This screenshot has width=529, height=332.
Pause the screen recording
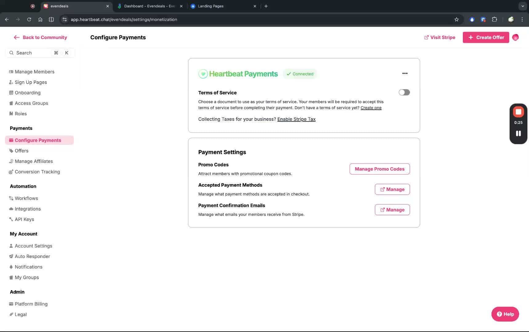[518, 133]
